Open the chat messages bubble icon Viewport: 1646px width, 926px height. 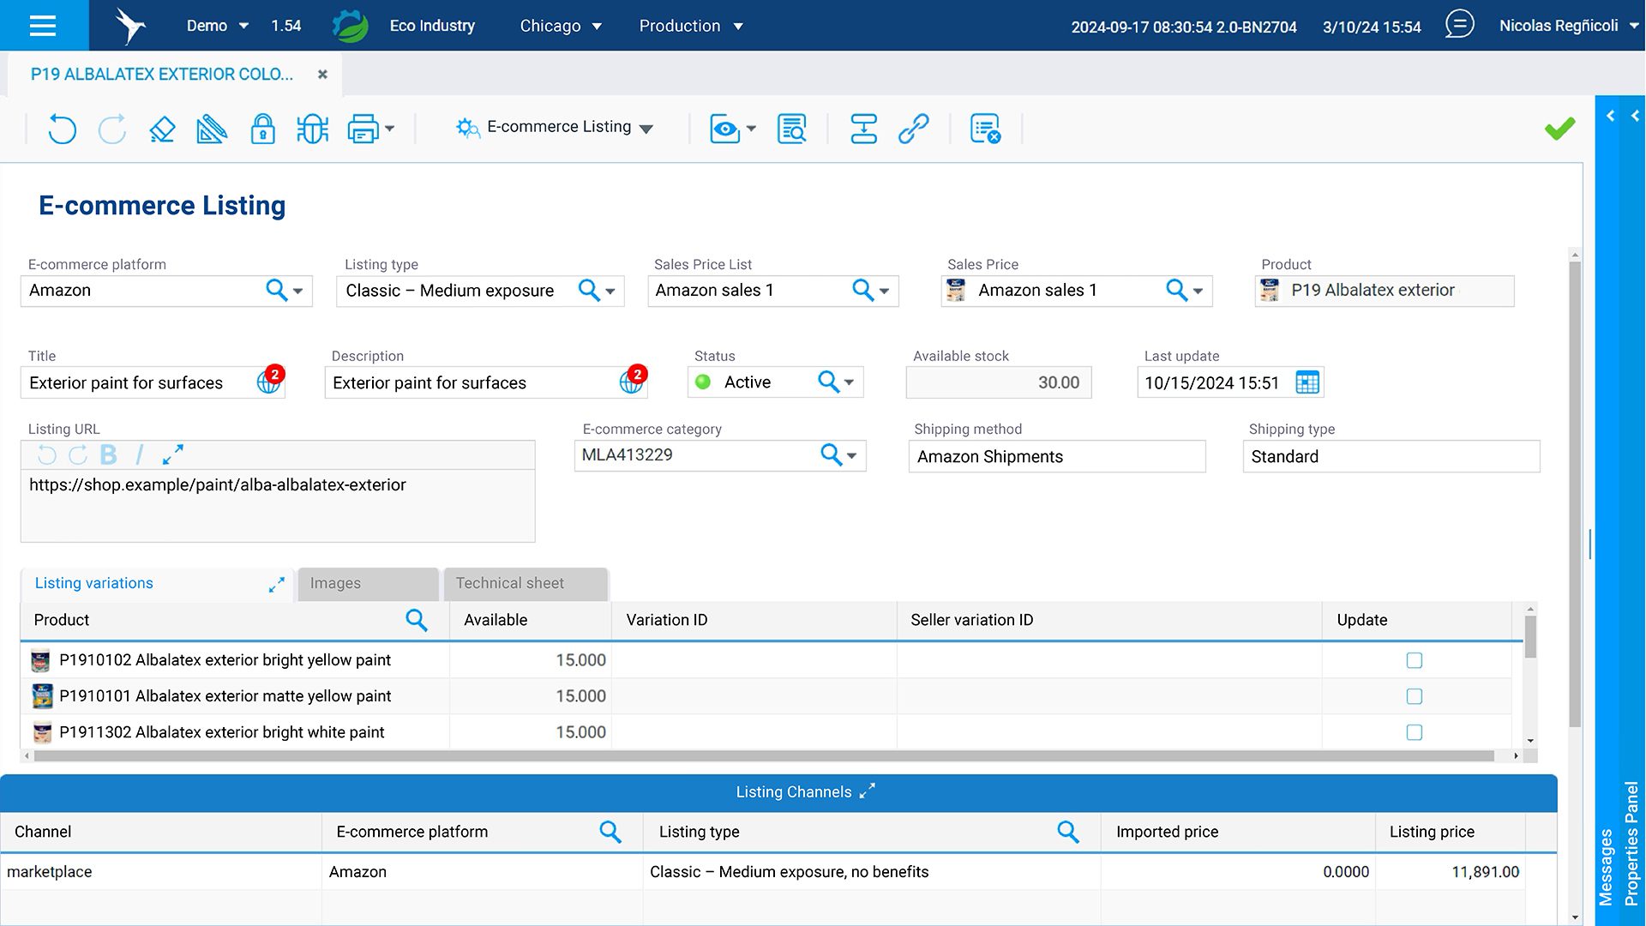click(x=1459, y=25)
